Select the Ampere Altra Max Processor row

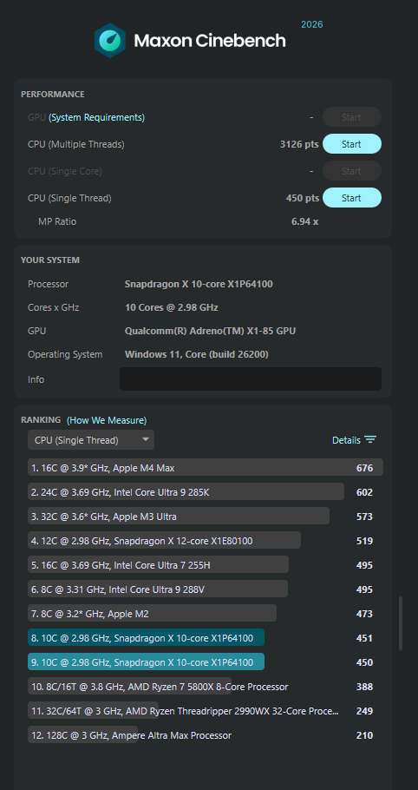click(x=206, y=735)
